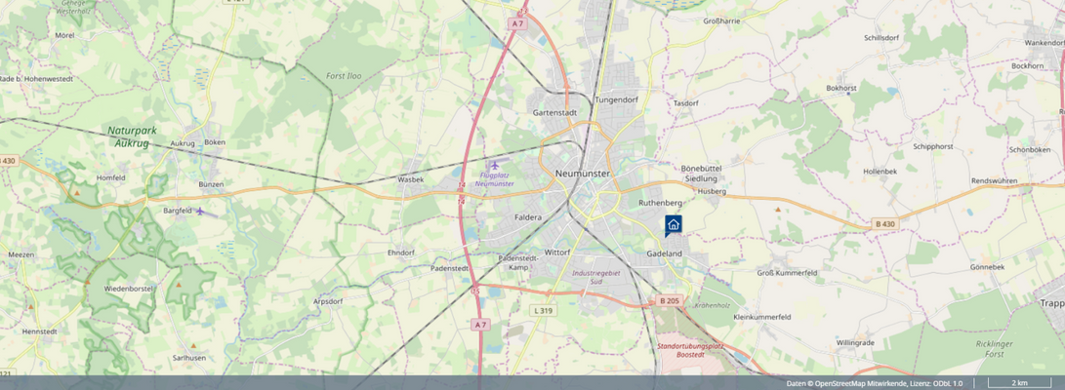Select the Industriegebiet Süd label
Image resolution: width=1065 pixels, height=390 pixels.
click(596, 278)
